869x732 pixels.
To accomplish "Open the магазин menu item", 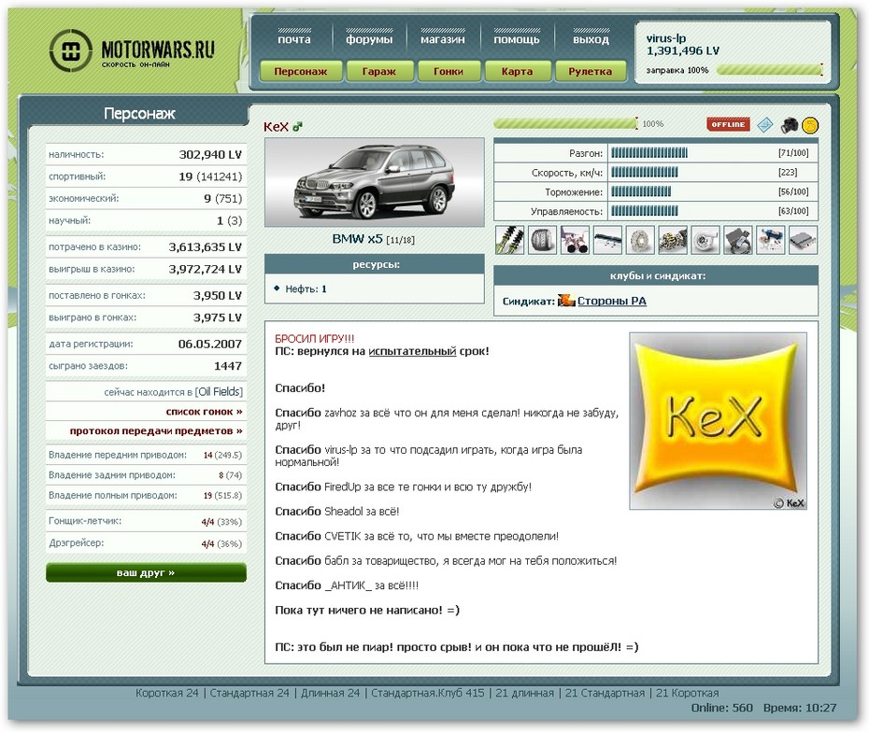I will tap(442, 39).
